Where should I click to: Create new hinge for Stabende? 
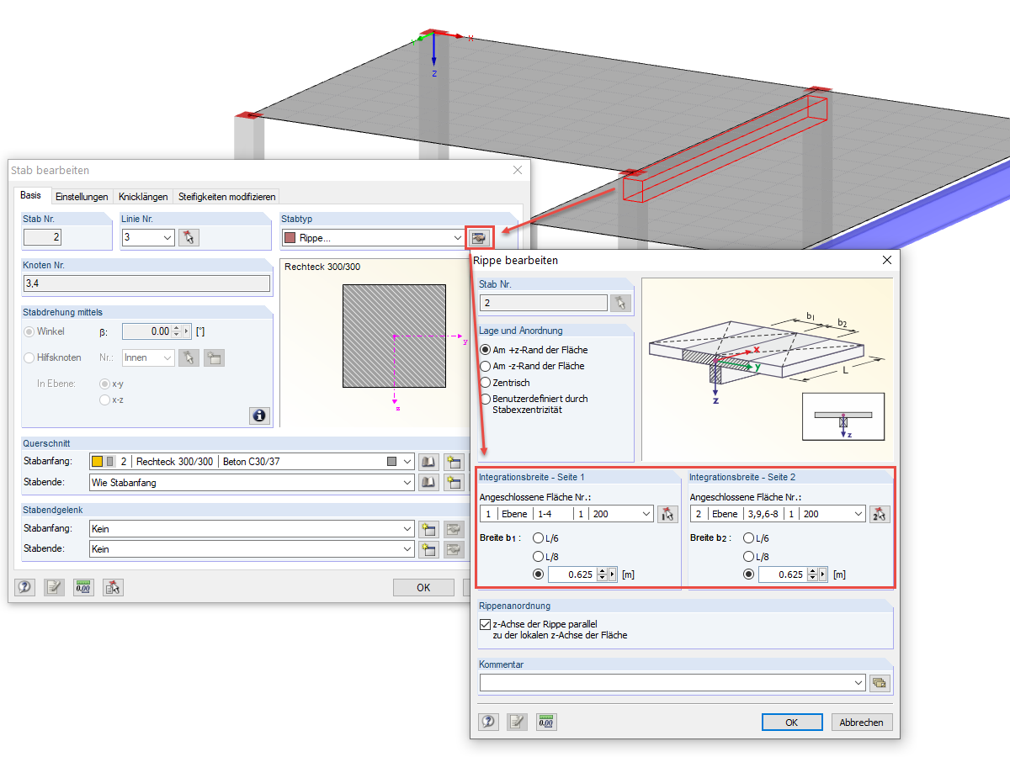pyautogui.click(x=429, y=549)
